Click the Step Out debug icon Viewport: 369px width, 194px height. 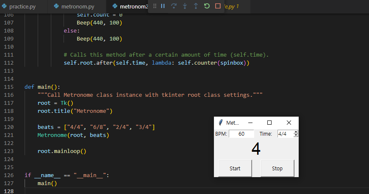tap(196, 6)
